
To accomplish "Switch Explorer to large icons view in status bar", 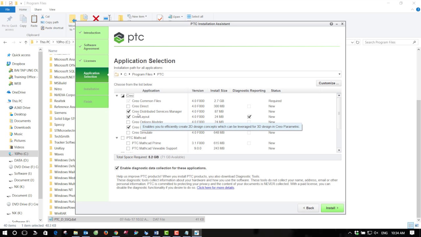I will (416, 225).
